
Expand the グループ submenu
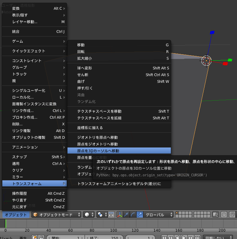(x=35, y=67)
